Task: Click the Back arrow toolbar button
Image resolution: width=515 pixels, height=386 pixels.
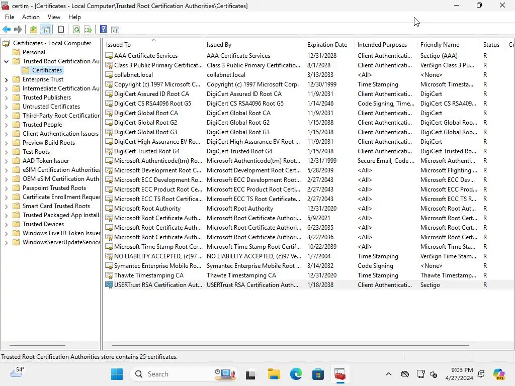Action: [x=7, y=30]
